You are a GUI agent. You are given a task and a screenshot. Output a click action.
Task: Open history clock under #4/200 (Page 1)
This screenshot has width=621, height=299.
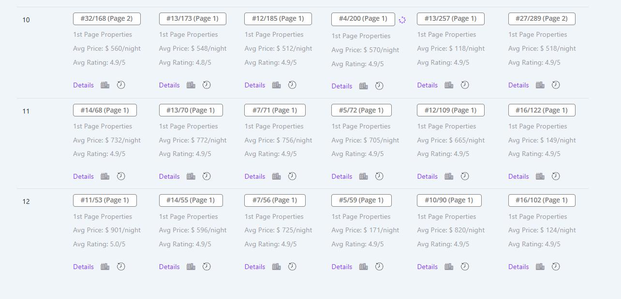379,86
